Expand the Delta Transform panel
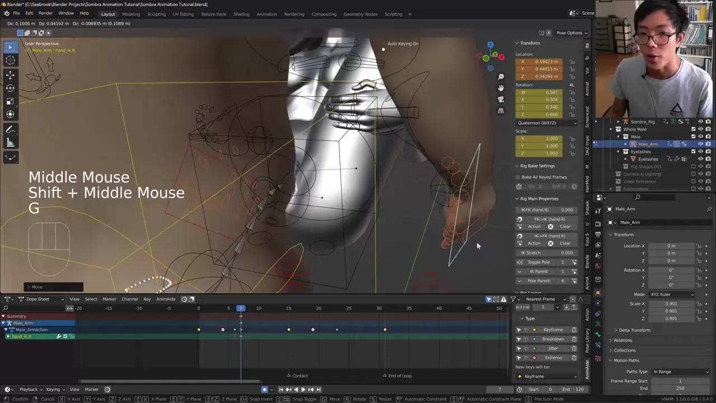Image resolution: width=716 pixels, height=403 pixels. tap(634, 330)
